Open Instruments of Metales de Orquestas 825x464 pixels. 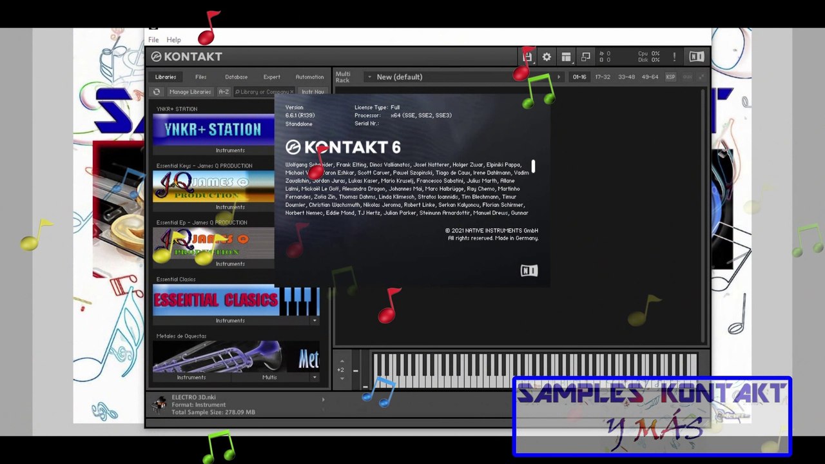coord(191,377)
